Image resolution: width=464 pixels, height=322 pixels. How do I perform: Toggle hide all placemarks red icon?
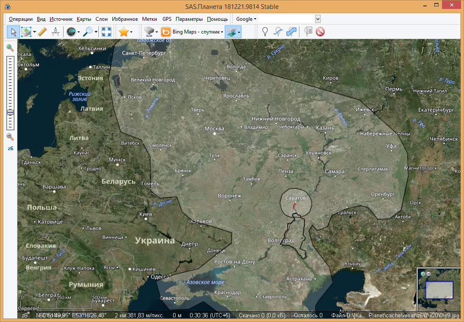320,32
